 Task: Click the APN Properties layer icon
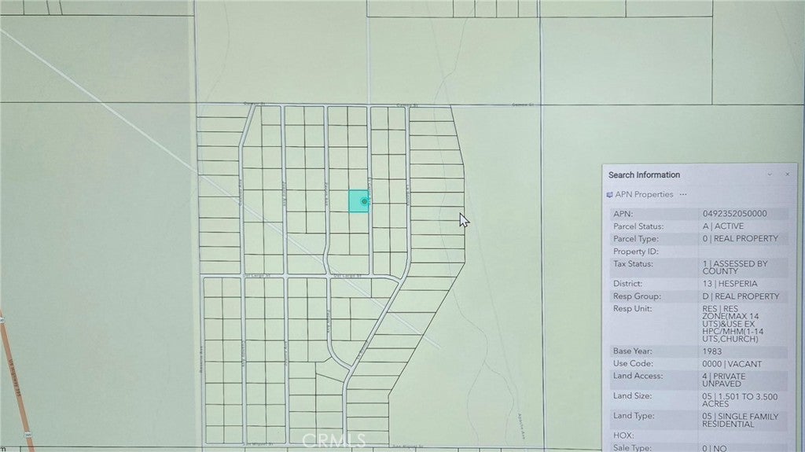click(x=609, y=195)
